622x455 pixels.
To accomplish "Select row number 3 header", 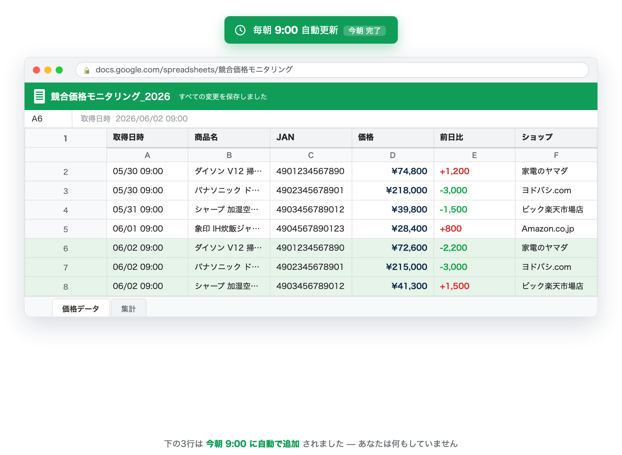I will click(x=65, y=191).
